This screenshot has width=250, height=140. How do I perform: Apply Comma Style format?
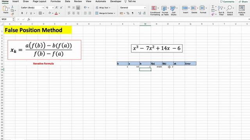[132, 13]
